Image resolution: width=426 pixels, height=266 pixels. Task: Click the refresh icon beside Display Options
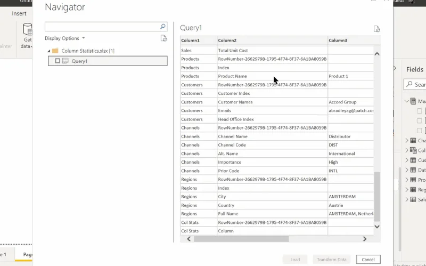163,38
